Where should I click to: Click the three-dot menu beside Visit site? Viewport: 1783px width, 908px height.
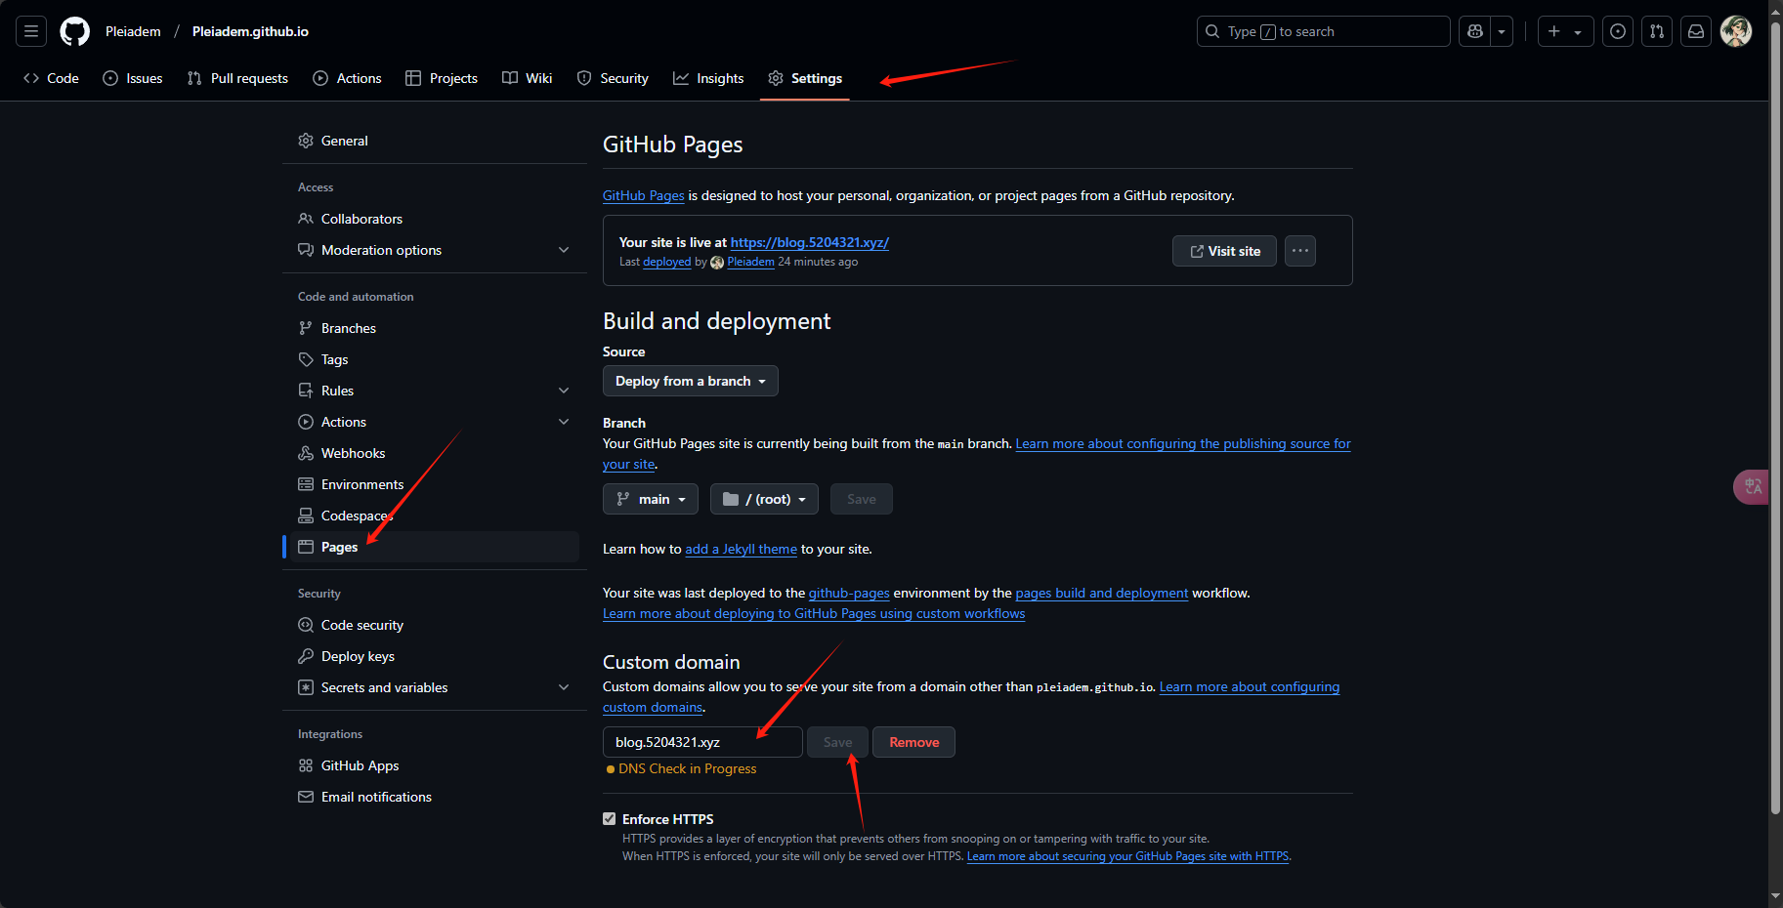pos(1299,251)
